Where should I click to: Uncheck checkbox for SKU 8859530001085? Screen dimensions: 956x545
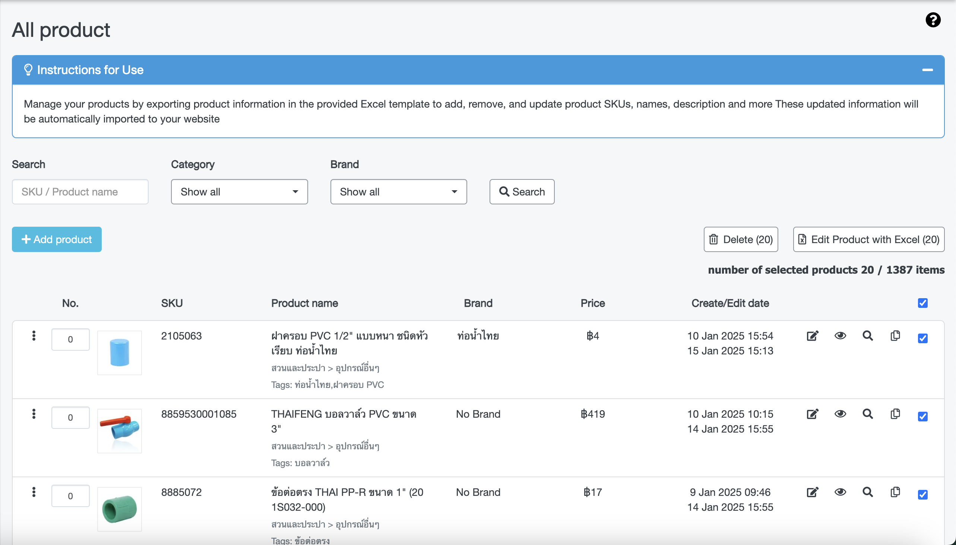923,416
